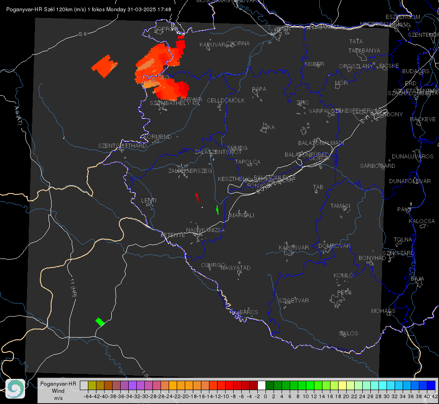Click the BAJA city label
This screenshot has width=439, height=404.
point(417,279)
